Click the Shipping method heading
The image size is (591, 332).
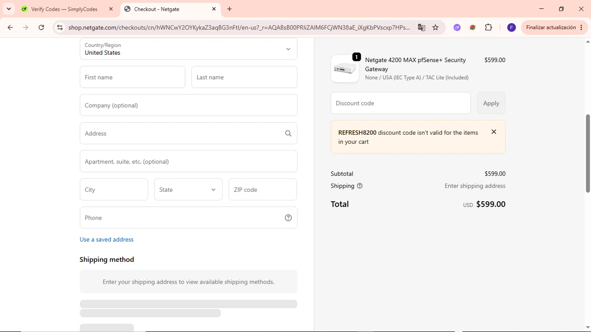107,260
